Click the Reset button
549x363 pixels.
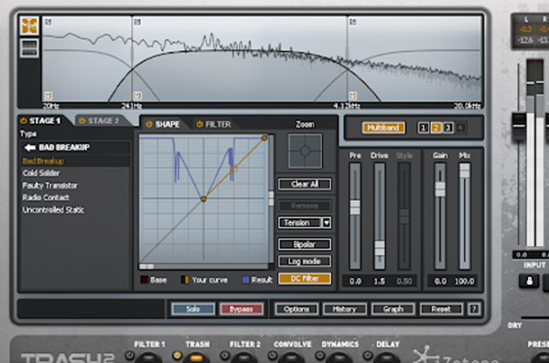pos(441,309)
